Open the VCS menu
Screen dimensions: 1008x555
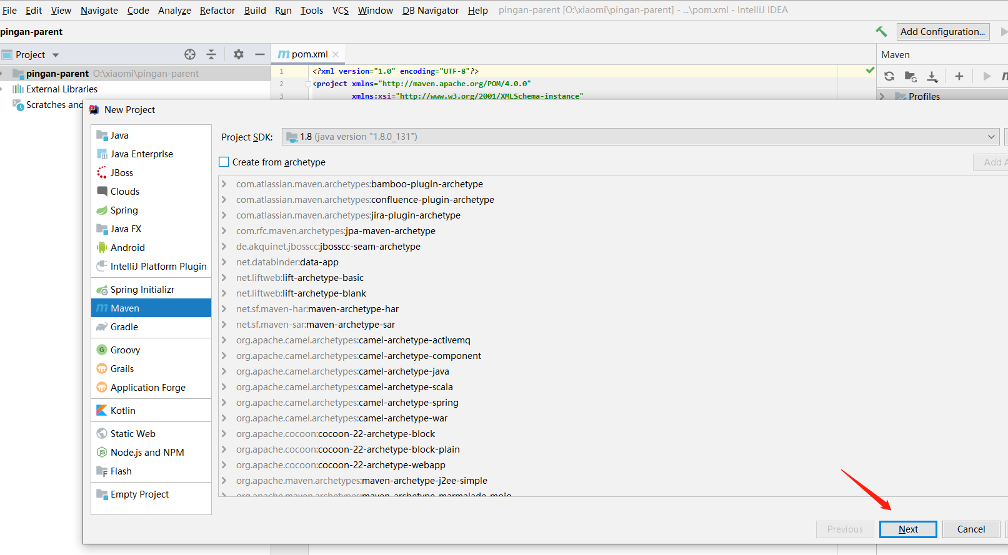click(341, 10)
